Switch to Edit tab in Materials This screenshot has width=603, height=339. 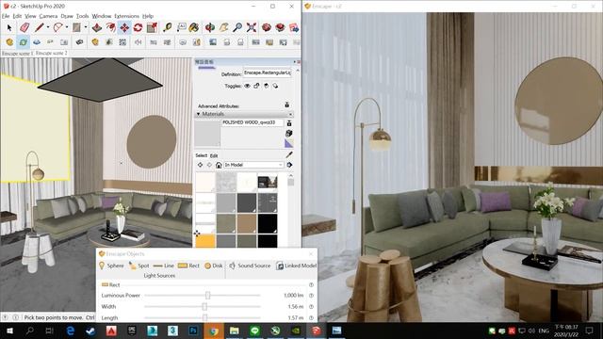point(214,155)
